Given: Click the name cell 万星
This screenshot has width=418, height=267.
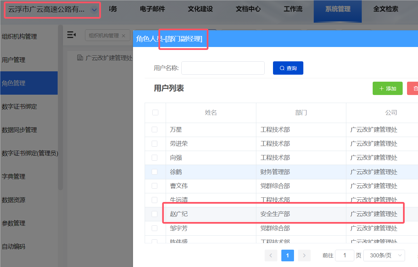Looking at the screenshot, I should tap(176, 130).
